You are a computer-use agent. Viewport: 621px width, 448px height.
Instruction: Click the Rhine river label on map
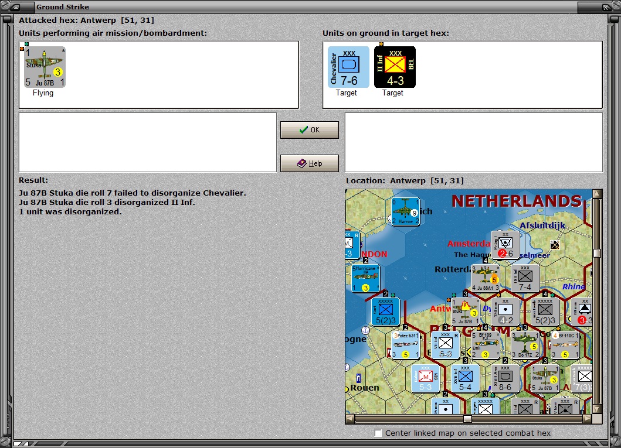pos(574,286)
